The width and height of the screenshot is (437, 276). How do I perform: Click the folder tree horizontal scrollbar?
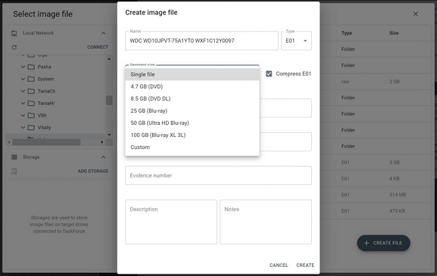pos(56,142)
